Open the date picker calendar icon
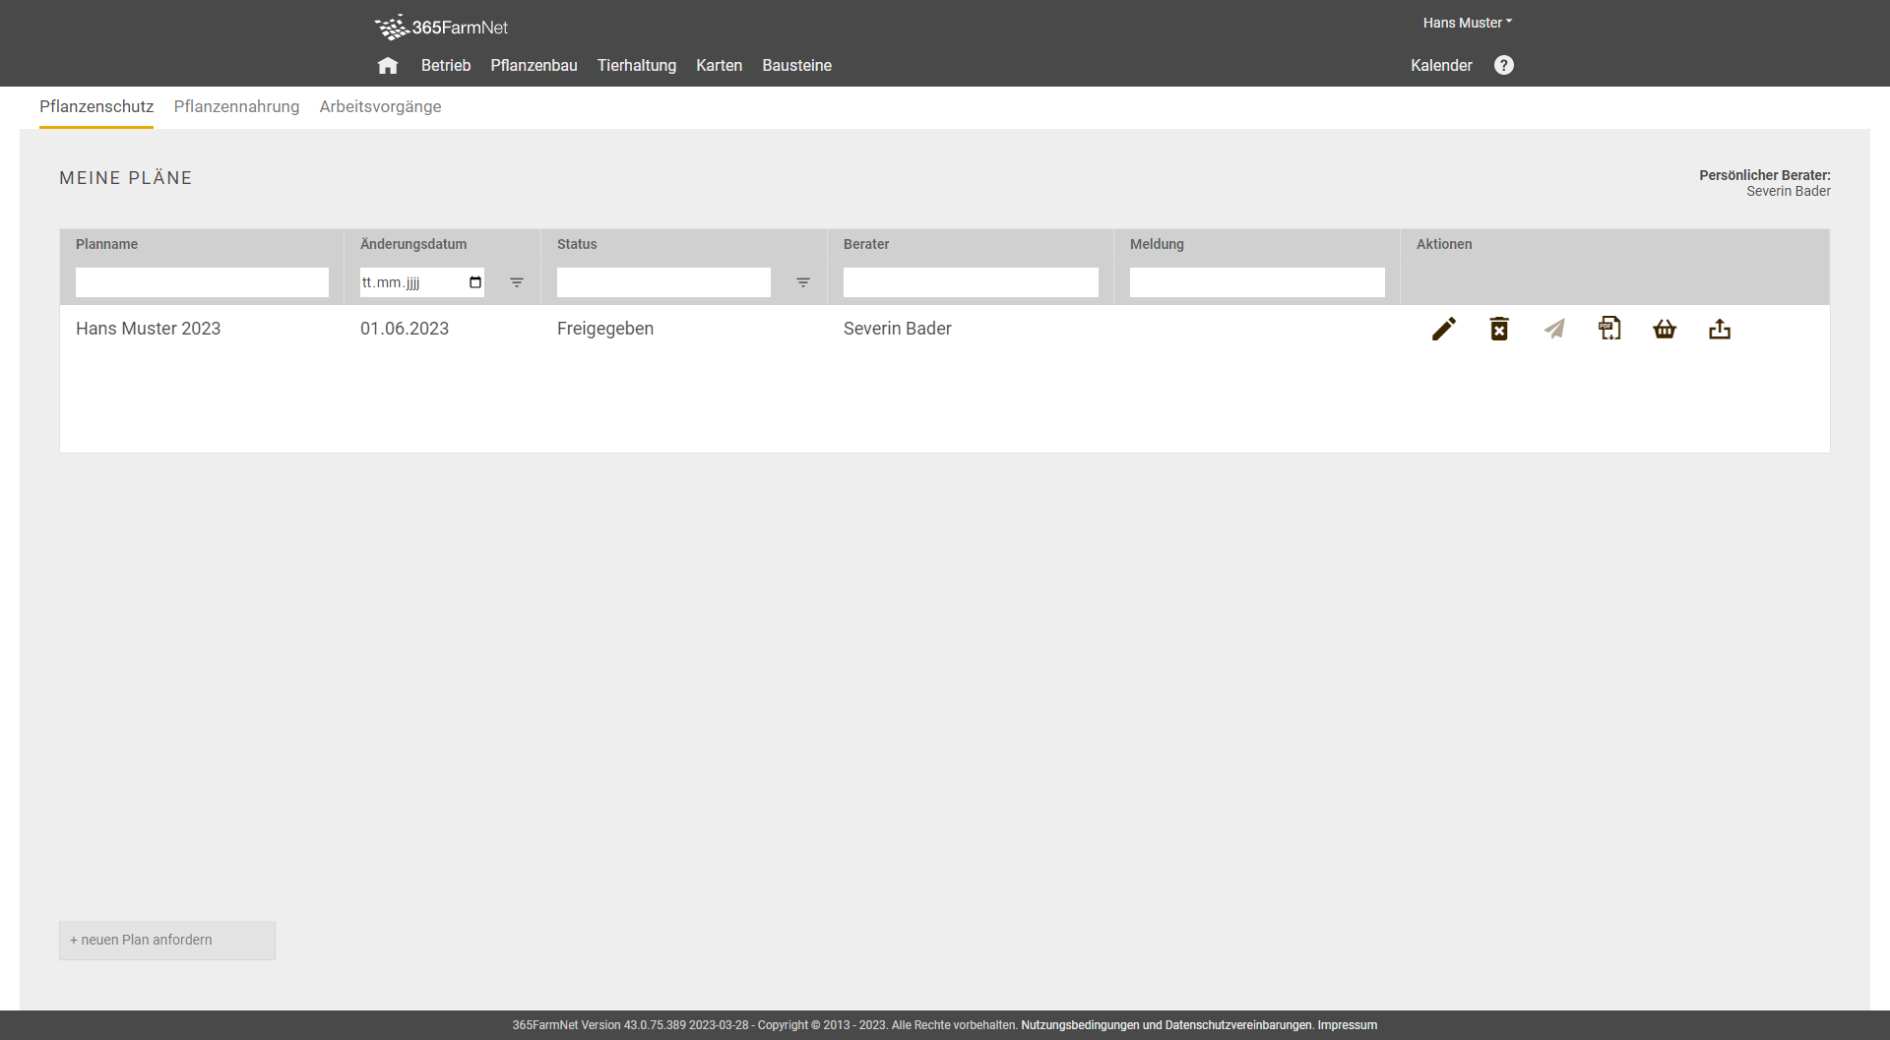This screenshot has height=1040, width=1890. coord(475,282)
